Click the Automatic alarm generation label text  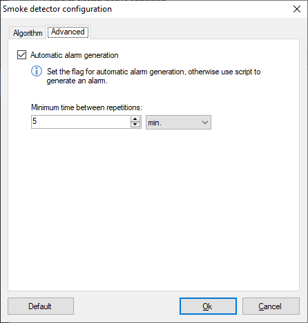point(75,55)
